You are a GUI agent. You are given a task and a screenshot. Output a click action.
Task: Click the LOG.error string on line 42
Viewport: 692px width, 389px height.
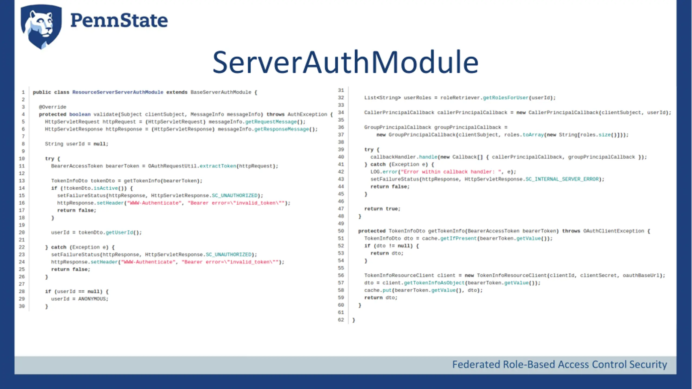click(x=451, y=172)
